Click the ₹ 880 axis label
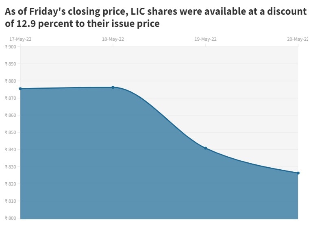This screenshot has height=234, width=313. [10, 81]
